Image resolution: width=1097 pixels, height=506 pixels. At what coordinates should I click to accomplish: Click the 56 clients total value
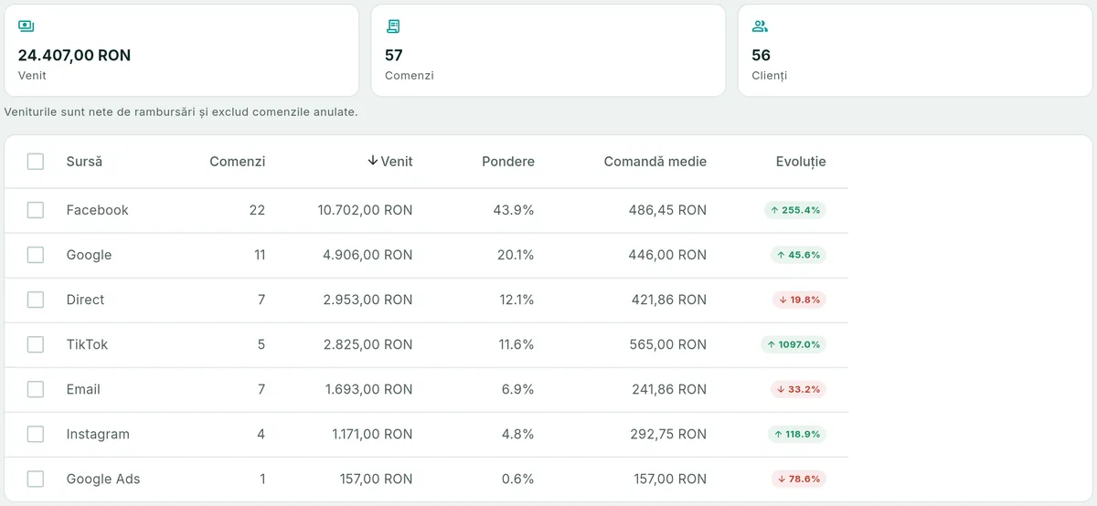[x=761, y=55]
